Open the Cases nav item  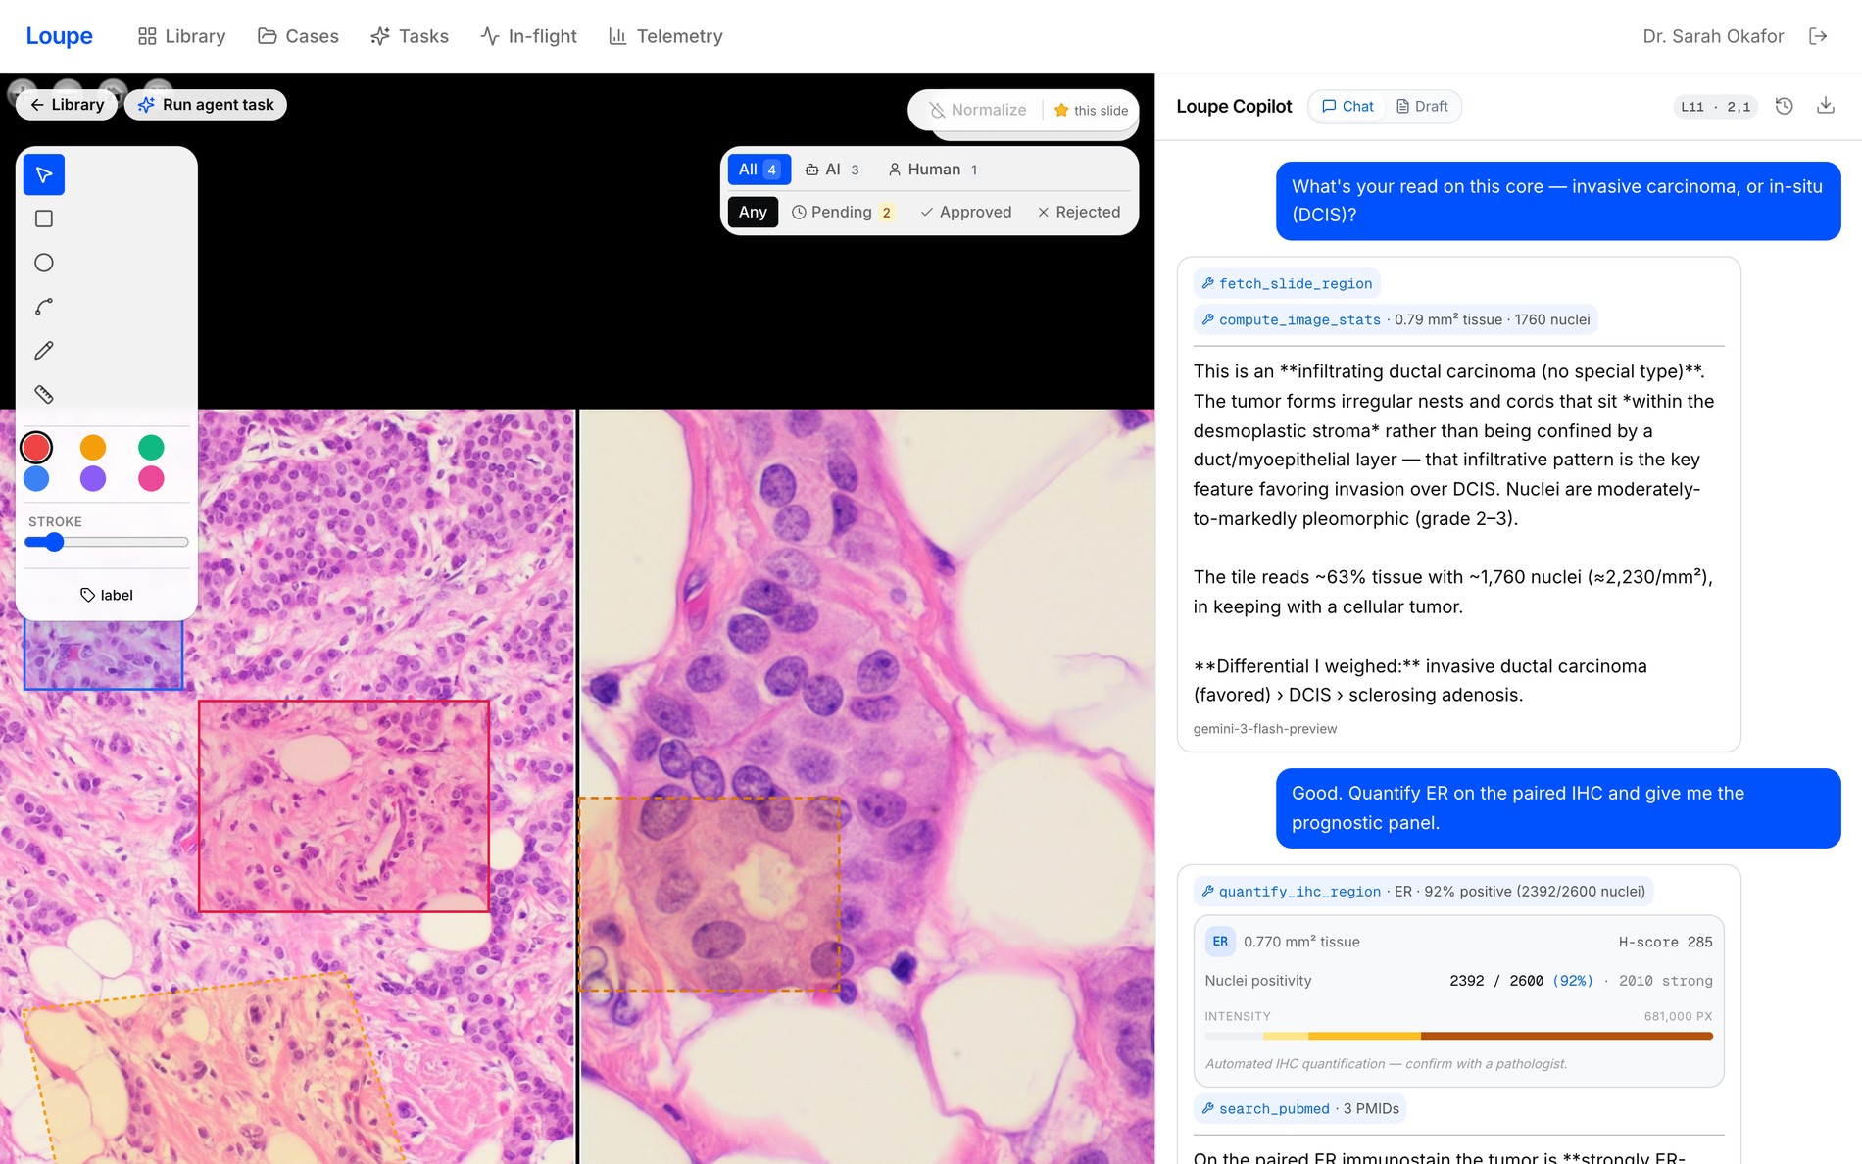click(x=298, y=36)
